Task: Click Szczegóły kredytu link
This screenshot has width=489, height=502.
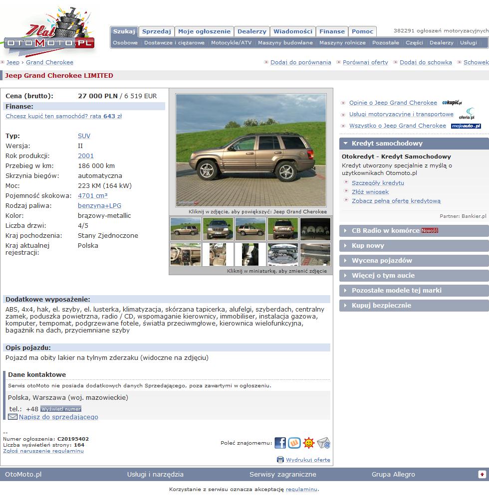Action: pyautogui.click(x=378, y=183)
